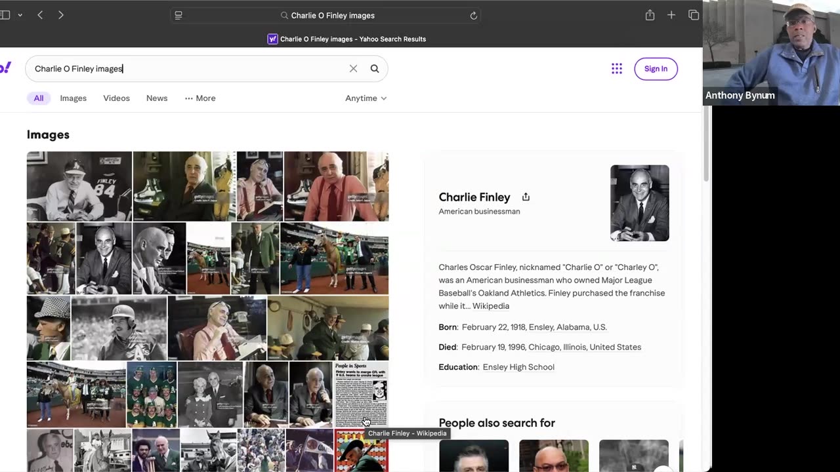
Task: Click the Anthony Bynum video tile
Action: coord(772,52)
